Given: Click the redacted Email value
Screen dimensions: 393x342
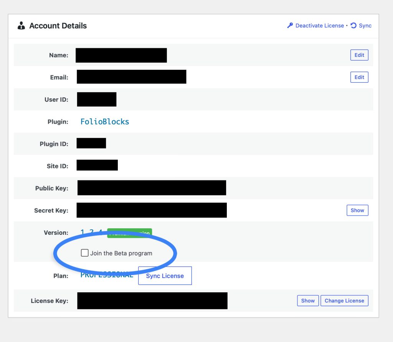Looking at the screenshot, I should tap(131, 77).
